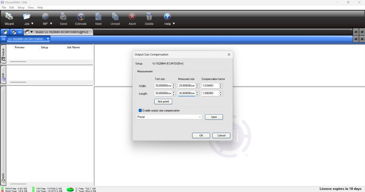The image size is (365, 192).
Task: Click the Job Name column header
Action: tap(78, 48)
